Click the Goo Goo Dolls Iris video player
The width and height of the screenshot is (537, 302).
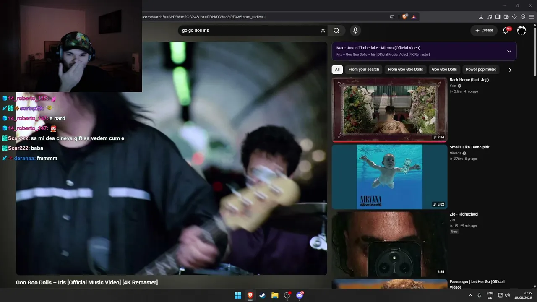[172, 158]
